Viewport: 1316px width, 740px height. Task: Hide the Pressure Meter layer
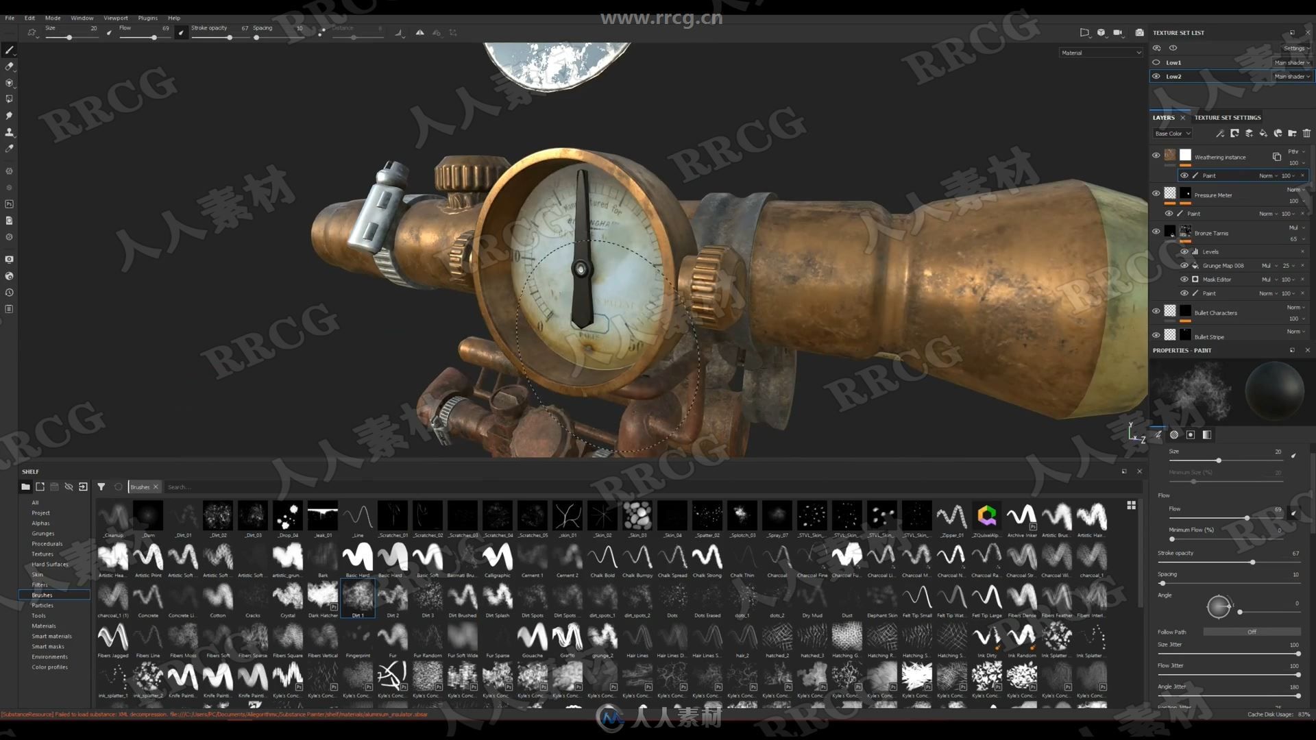[1156, 193]
